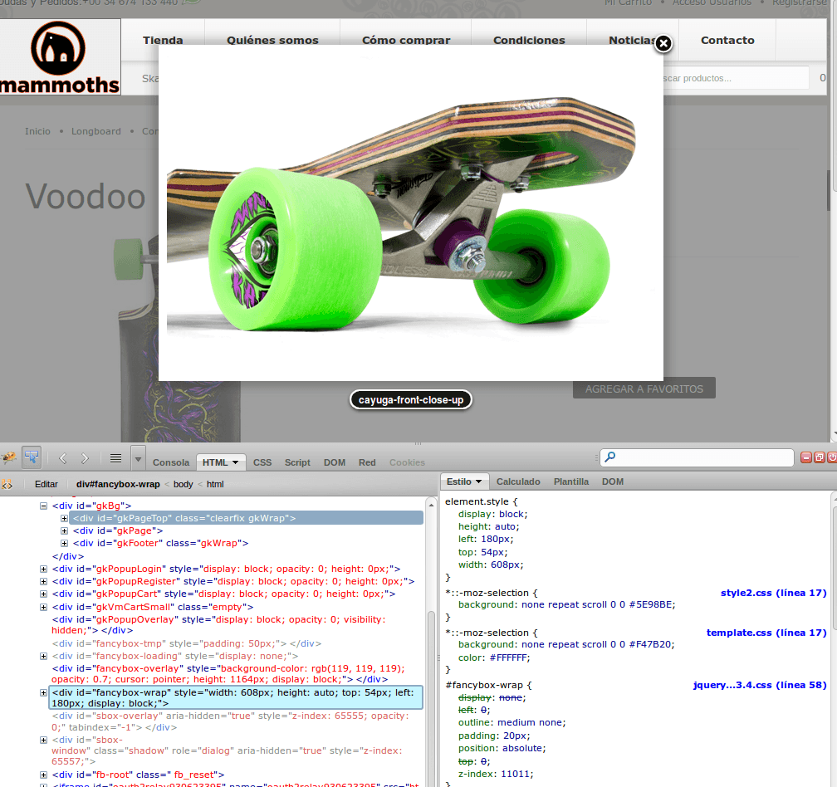Screen dimensions: 837x787
Task: Open the main DOM panel tab
Action: coord(334,462)
